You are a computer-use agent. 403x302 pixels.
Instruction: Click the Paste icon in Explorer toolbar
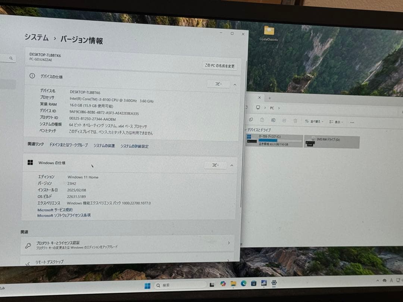pyautogui.click(x=263, y=119)
